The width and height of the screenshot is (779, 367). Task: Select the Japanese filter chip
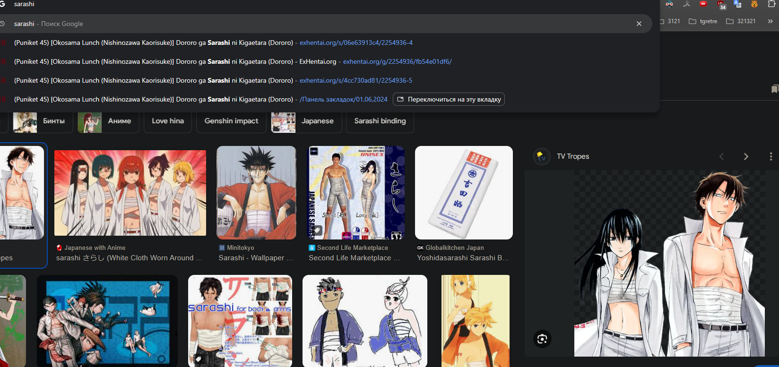[x=306, y=121]
